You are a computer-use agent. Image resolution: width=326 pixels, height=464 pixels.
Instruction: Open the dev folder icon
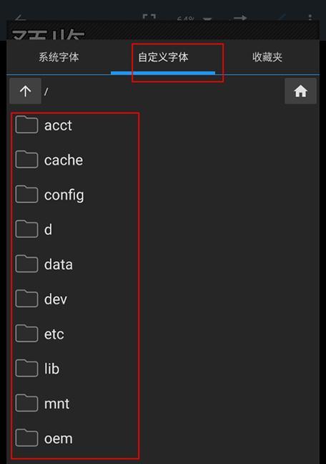point(26,299)
